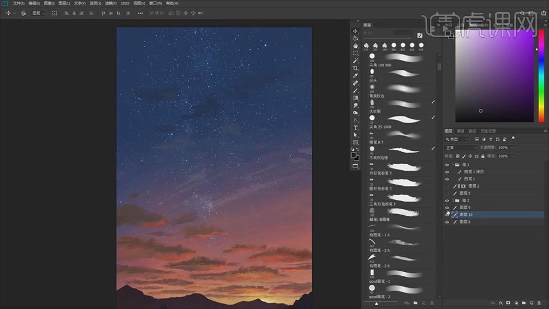Select the Crop tool
549x309 pixels.
[x=355, y=68]
